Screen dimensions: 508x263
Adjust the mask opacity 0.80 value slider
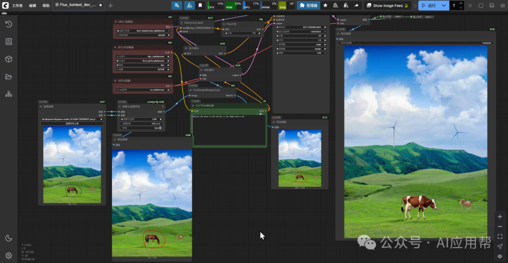pyautogui.click(x=141, y=119)
